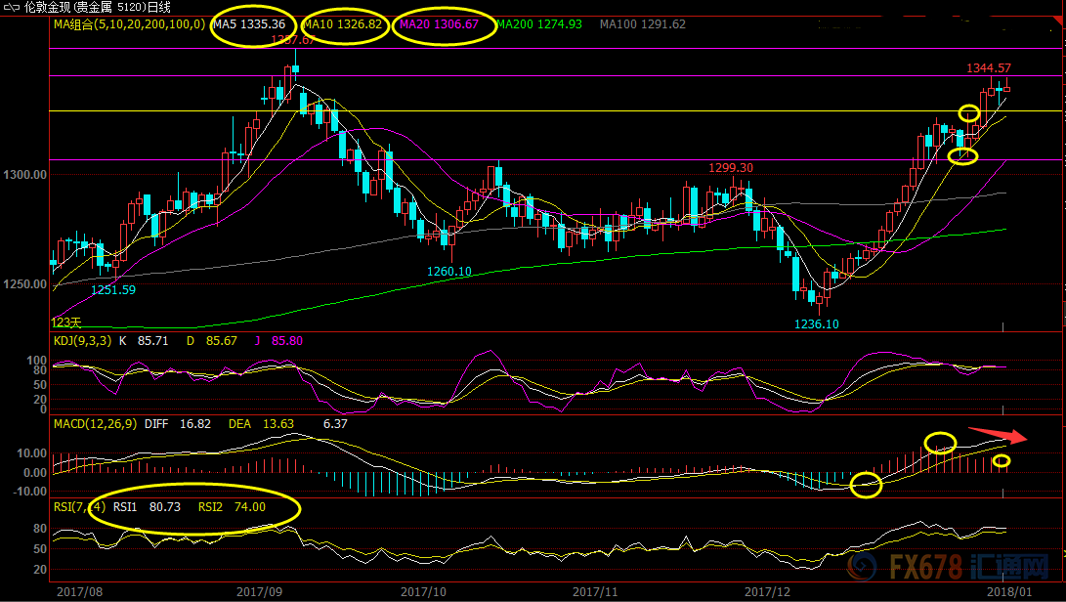Click the gray MA100 1291.62 legend
The width and height of the screenshot is (1066, 602).
642,24
